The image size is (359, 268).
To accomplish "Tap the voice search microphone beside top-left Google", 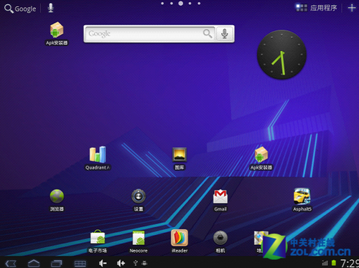I will pyautogui.click(x=50, y=8).
